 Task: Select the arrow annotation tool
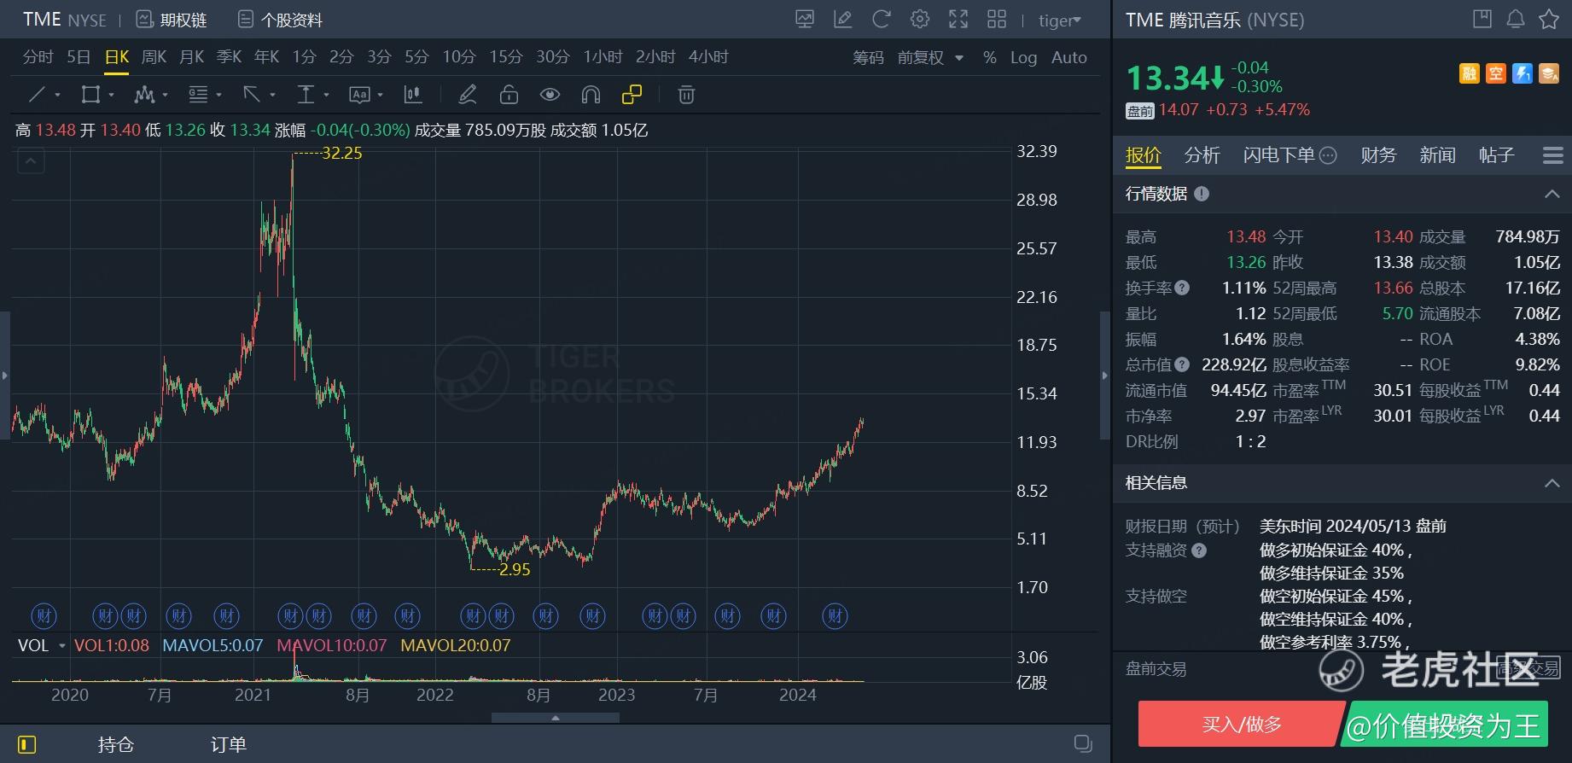pyautogui.click(x=252, y=95)
